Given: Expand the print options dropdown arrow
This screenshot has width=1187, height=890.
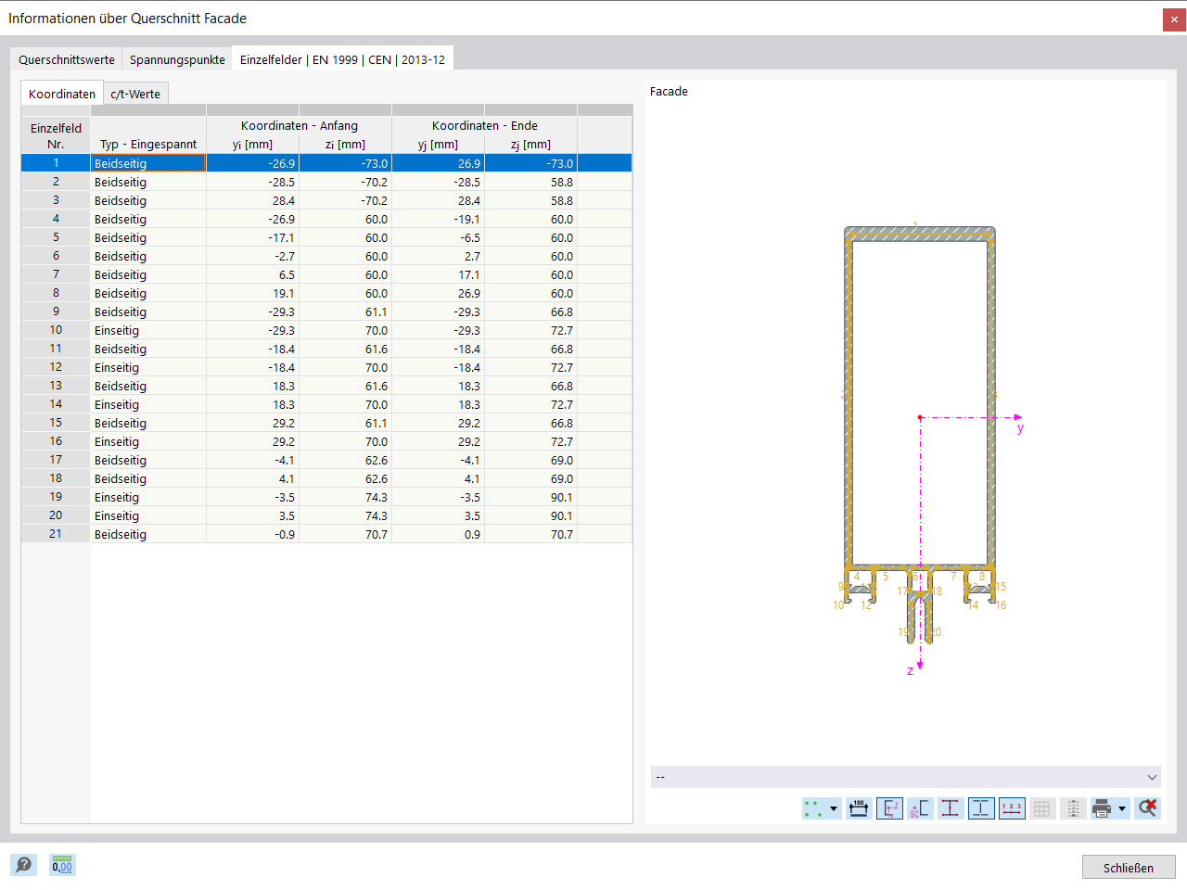Looking at the screenshot, I should pos(1122,808).
